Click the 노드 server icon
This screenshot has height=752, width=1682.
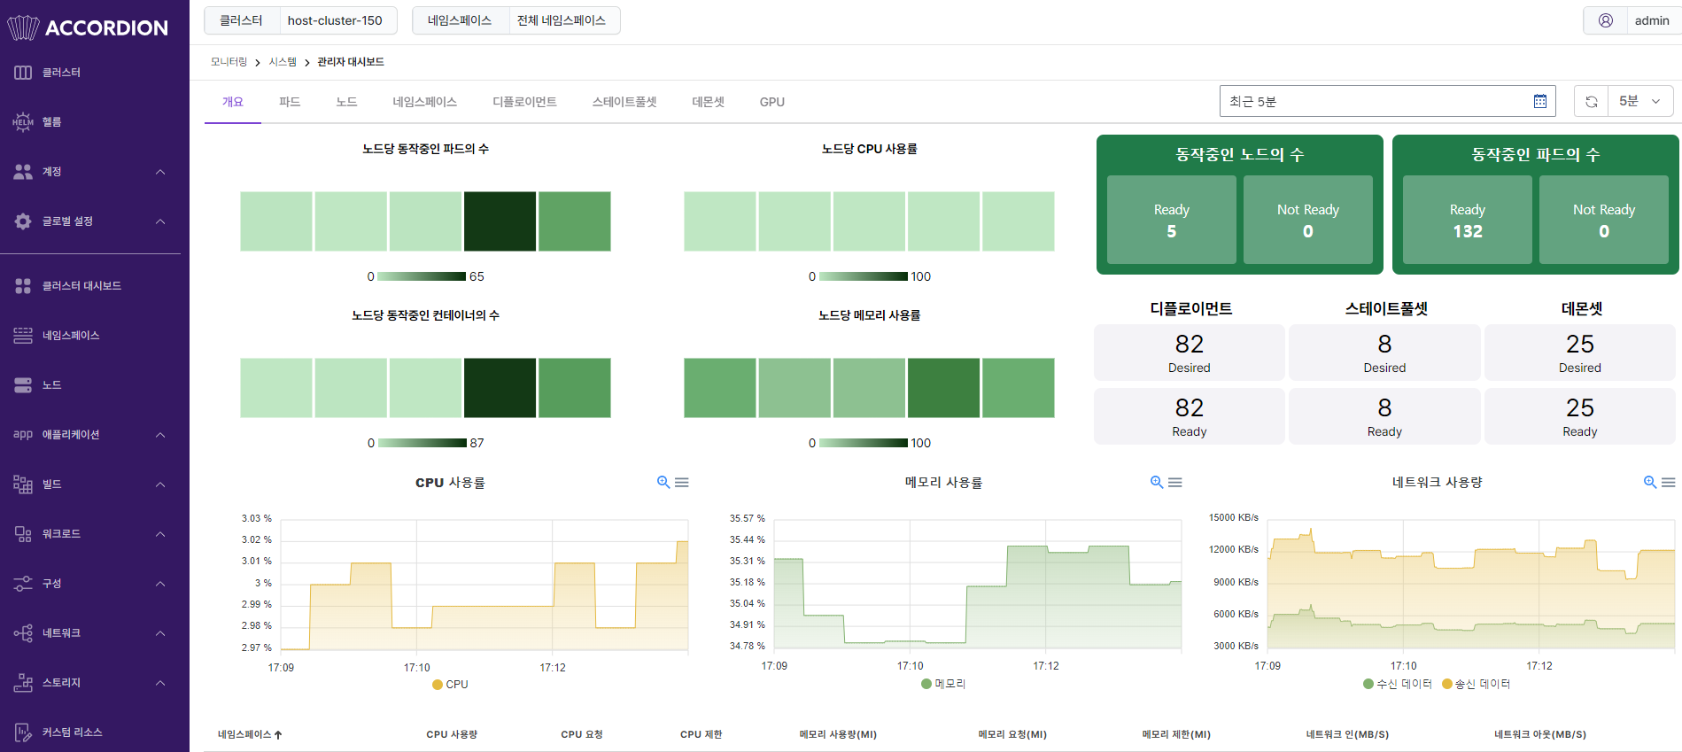(23, 385)
